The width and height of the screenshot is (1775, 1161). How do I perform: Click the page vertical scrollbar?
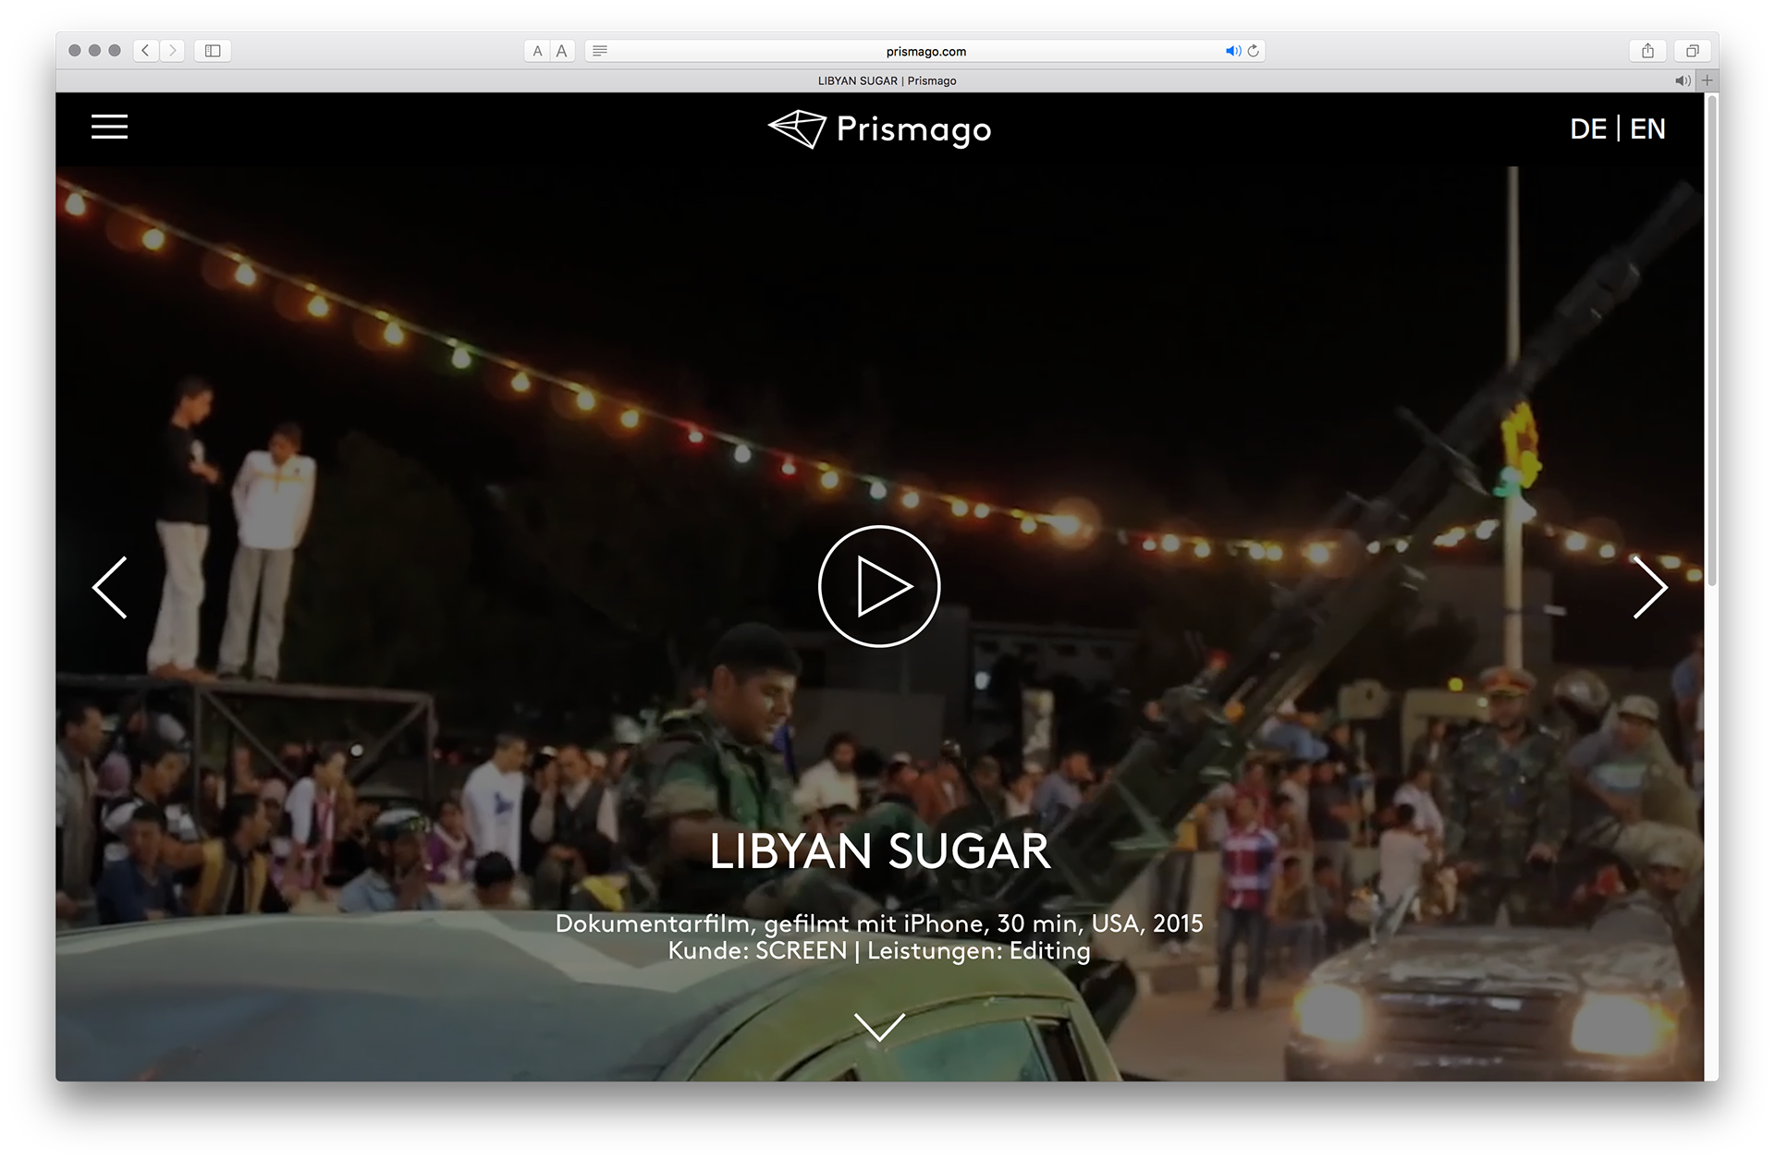click(x=1712, y=342)
